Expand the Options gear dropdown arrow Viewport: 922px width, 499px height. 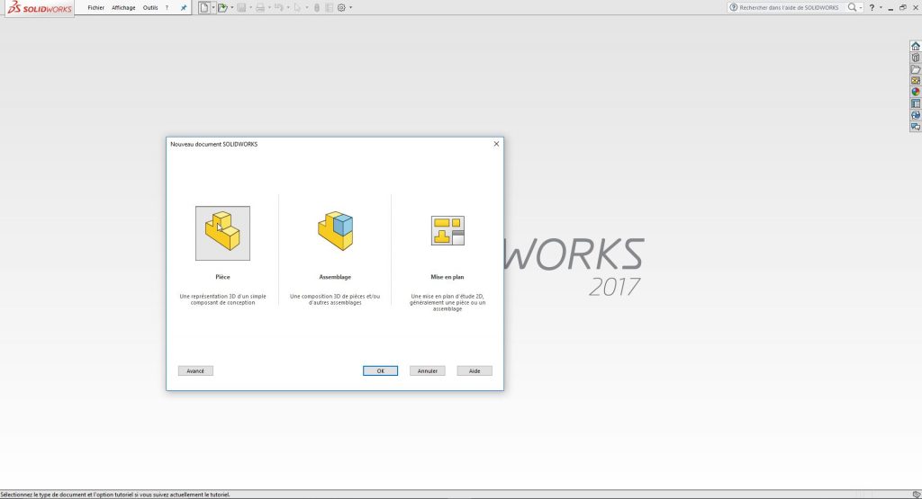click(350, 7)
